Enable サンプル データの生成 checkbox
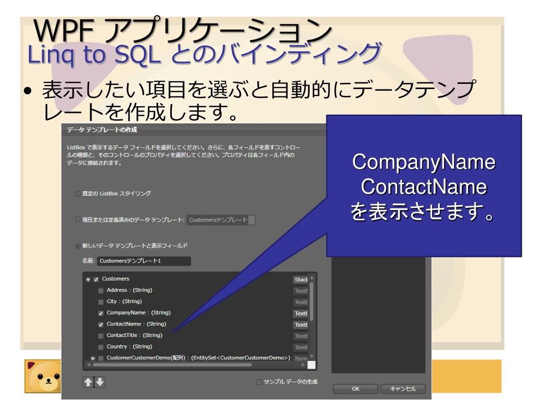Screen dimensions: 533x400 (x=259, y=382)
